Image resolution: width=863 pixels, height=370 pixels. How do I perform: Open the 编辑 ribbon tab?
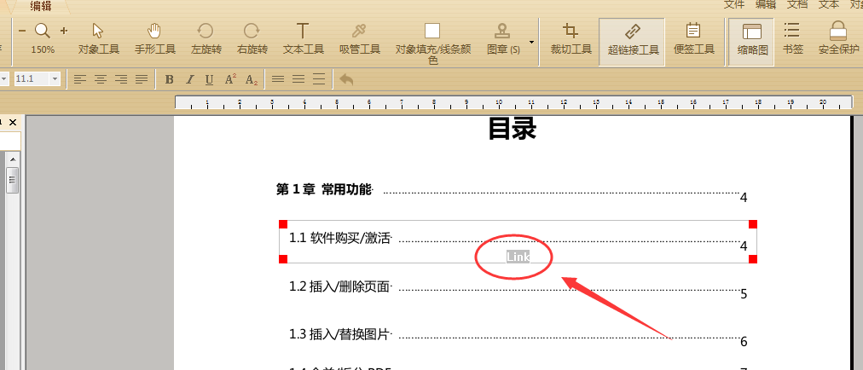[41, 6]
